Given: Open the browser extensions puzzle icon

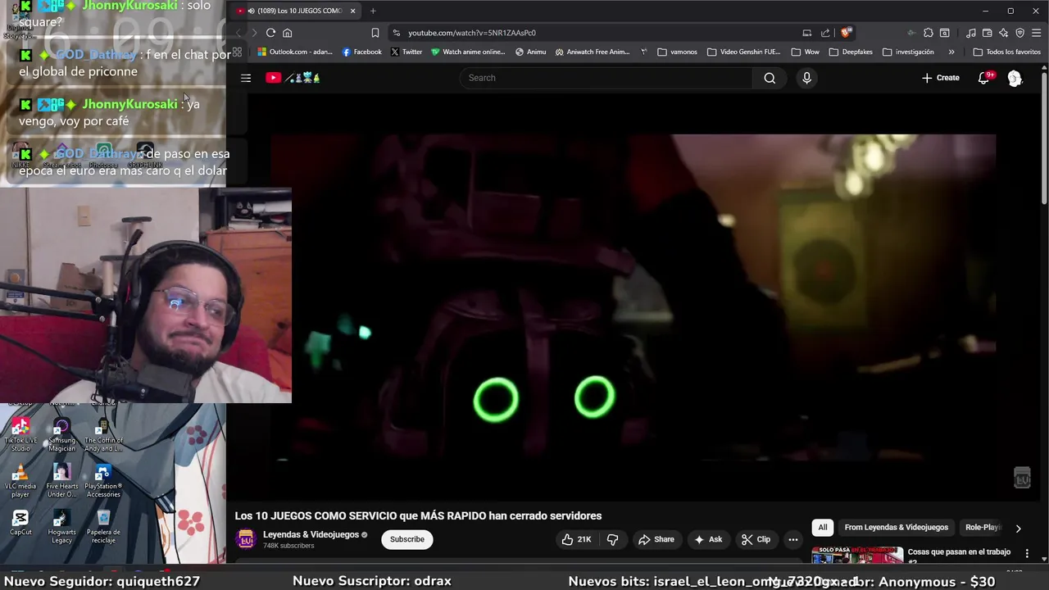Looking at the screenshot, I should (929, 33).
